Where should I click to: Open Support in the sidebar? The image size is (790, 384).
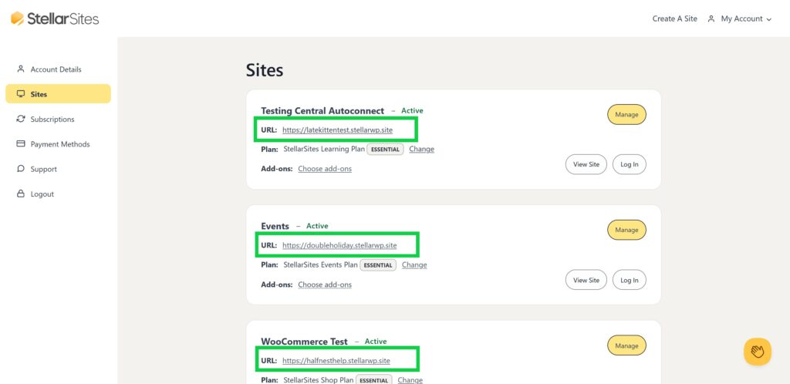(43, 169)
